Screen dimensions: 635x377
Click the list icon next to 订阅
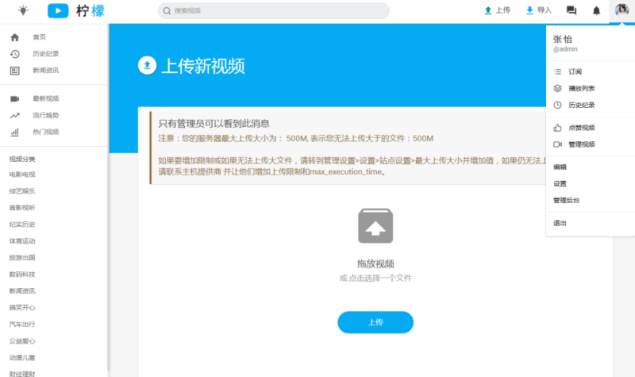click(x=558, y=71)
